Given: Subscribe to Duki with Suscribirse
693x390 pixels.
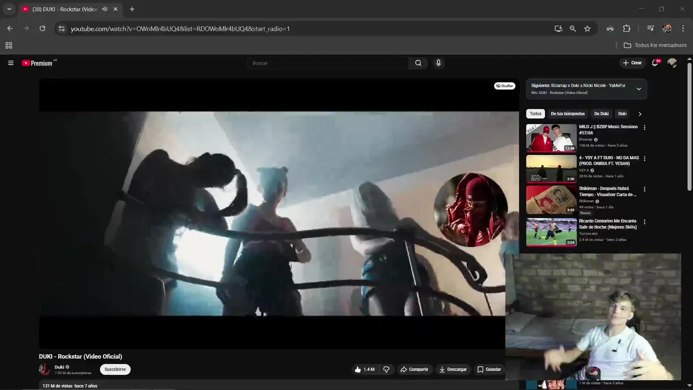Looking at the screenshot, I should 115,369.
